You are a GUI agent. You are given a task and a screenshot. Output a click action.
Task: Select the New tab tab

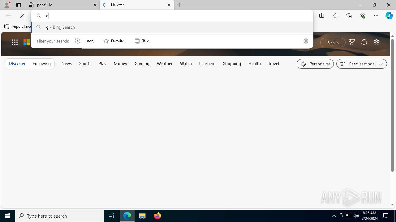137,5
